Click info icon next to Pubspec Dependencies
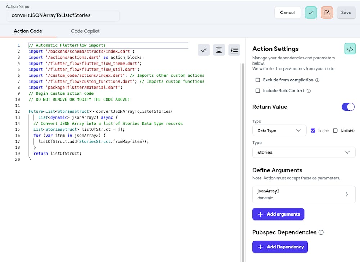360x262 pixels. coord(321,232)
